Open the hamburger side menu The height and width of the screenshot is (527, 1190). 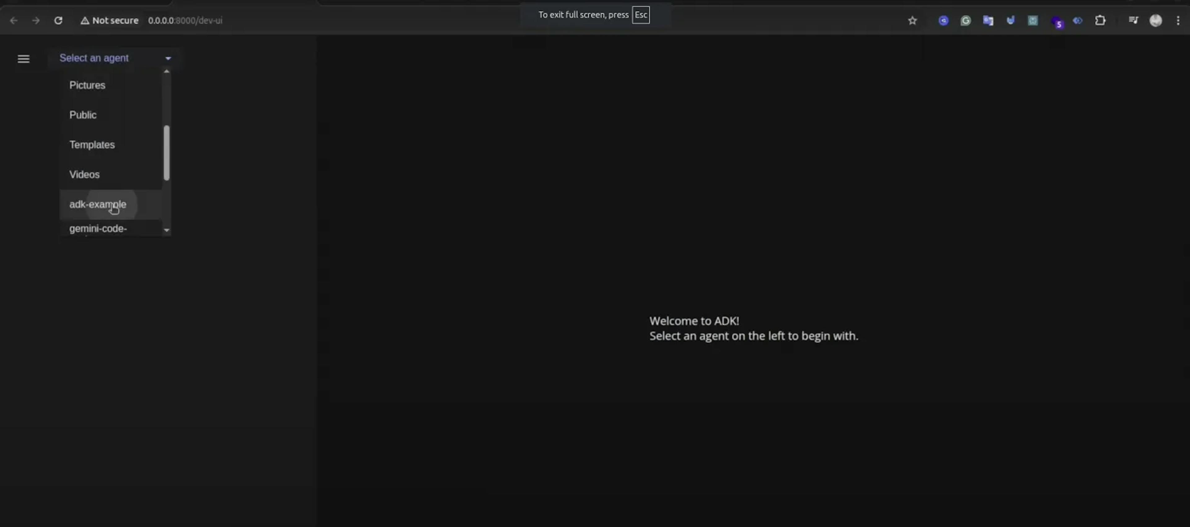24,59
